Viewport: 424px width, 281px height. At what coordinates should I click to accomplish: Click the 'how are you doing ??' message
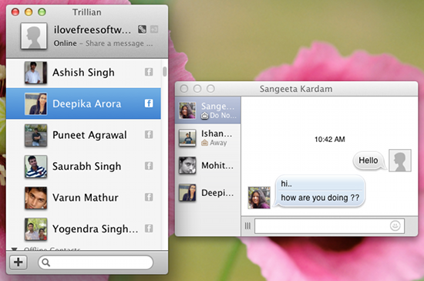pyautogui.click(x=320, y=198)
